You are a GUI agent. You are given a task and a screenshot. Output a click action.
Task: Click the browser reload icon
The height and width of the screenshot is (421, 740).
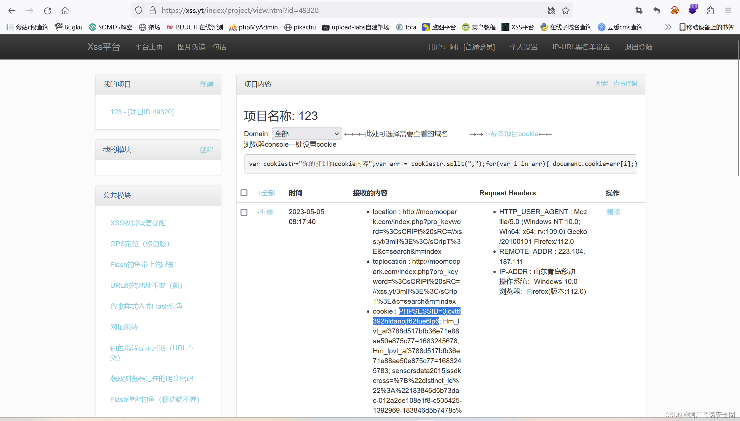coord(48,11)
